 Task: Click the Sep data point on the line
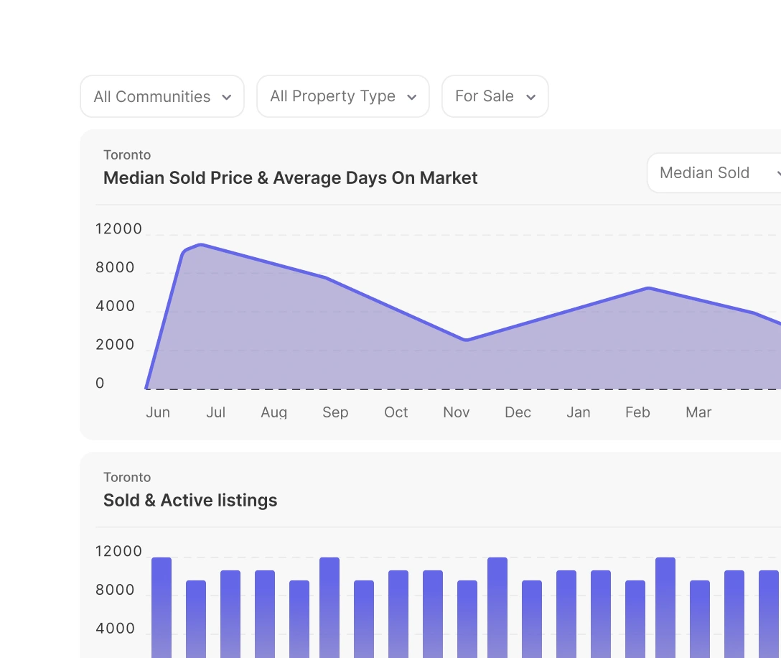(x=327, y=278)
